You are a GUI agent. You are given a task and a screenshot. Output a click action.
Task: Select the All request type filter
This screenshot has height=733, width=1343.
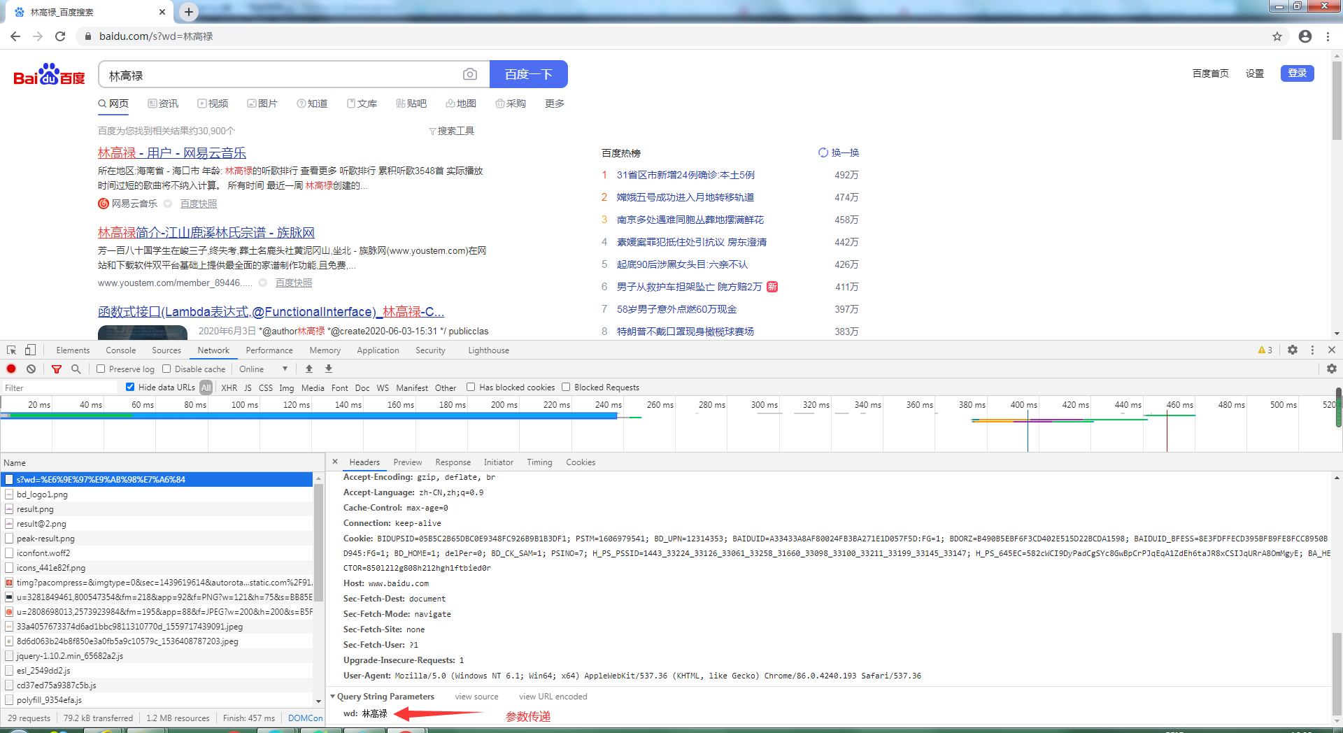206,387
